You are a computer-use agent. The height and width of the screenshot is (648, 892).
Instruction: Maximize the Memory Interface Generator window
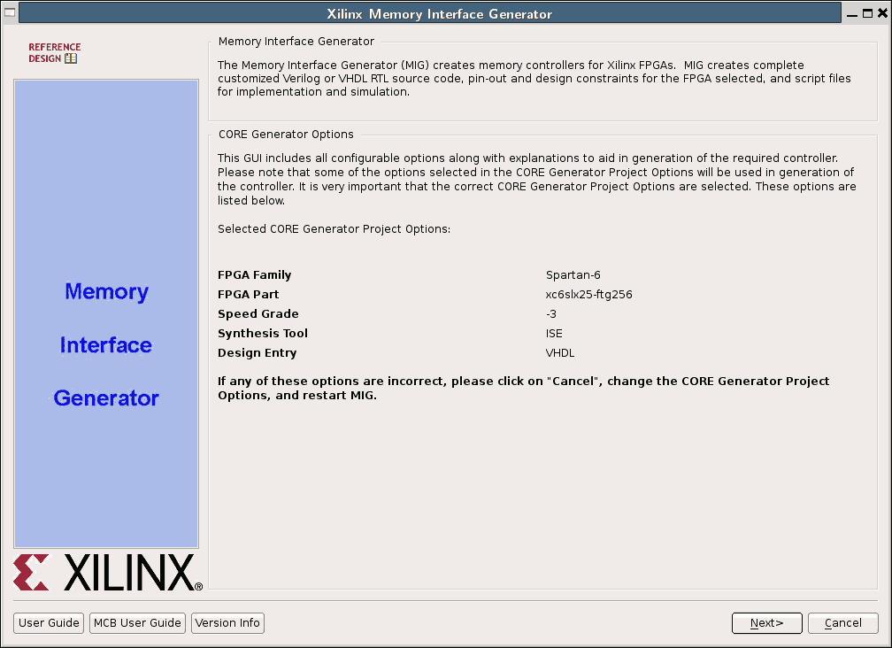[x=865, y=13]
